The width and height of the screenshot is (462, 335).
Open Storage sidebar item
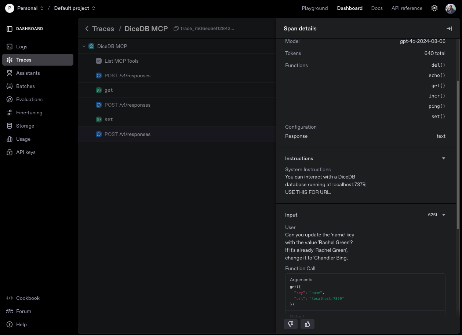pyautogui.click(x=38, y=126)
